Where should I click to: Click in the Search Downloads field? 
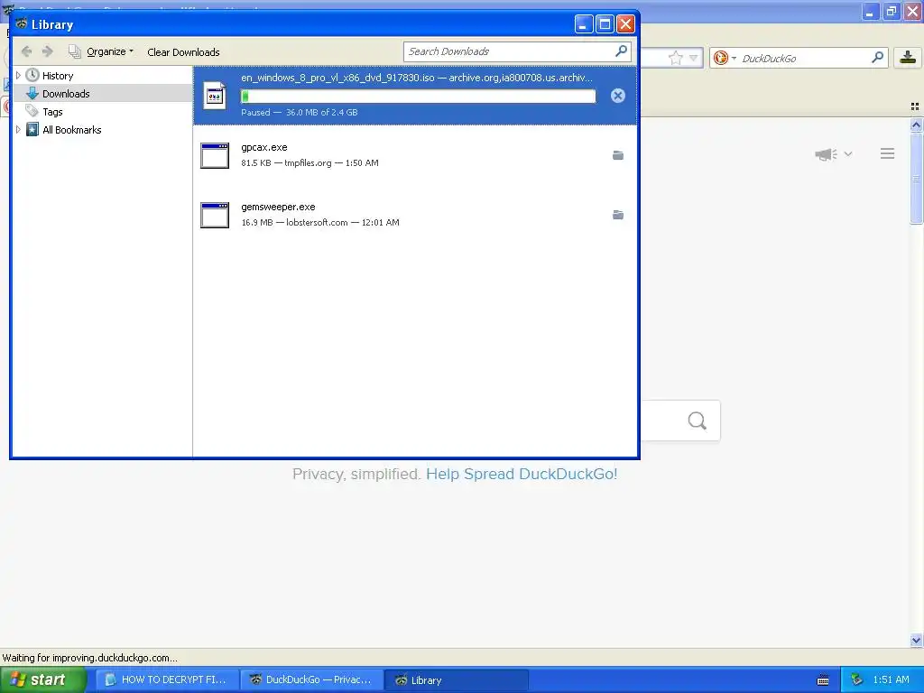(x=508, y=51)
